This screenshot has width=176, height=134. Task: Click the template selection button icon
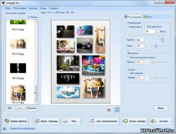pyautogui.click(x=7, y=121)
